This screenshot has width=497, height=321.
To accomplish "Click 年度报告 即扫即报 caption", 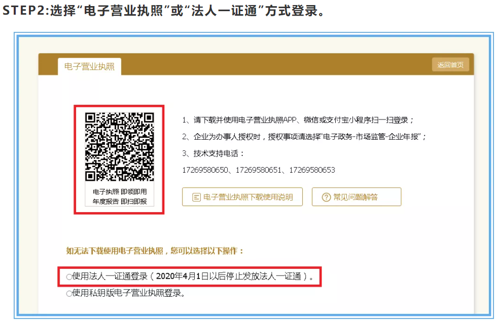I will [x=120, y=202].
